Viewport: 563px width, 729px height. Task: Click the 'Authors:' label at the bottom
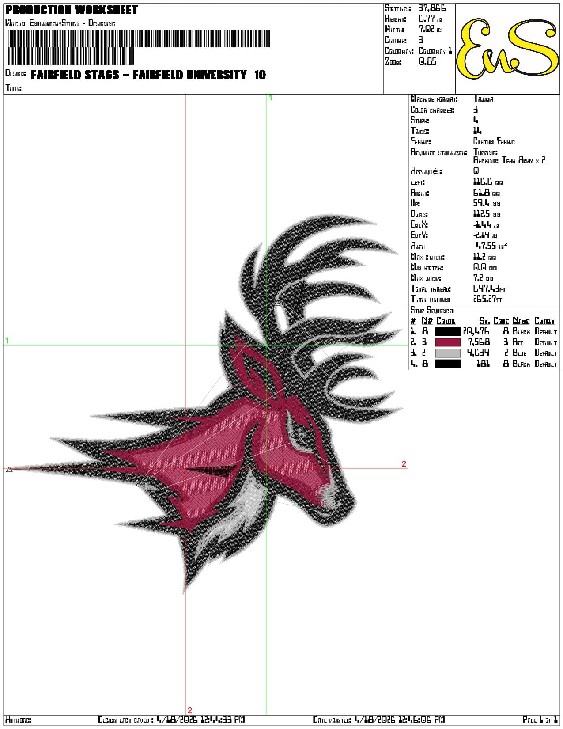point(18,720)
